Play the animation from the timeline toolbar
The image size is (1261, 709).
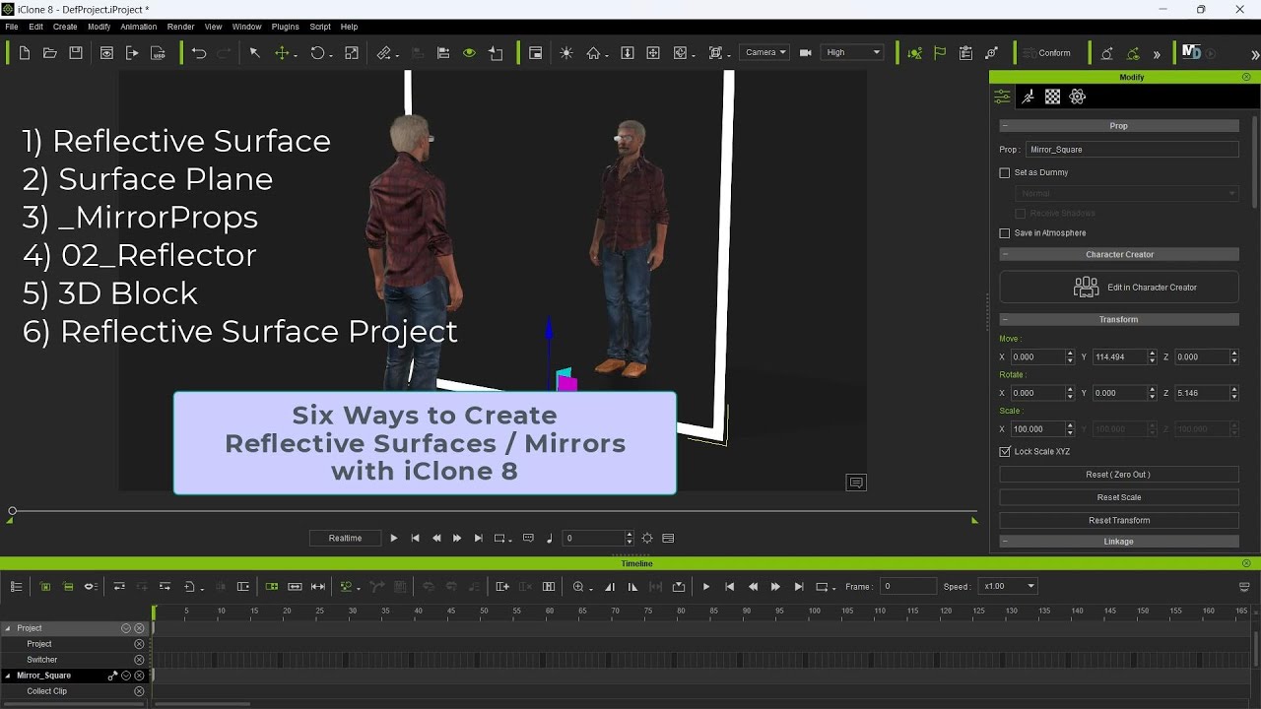click(705, 587)
